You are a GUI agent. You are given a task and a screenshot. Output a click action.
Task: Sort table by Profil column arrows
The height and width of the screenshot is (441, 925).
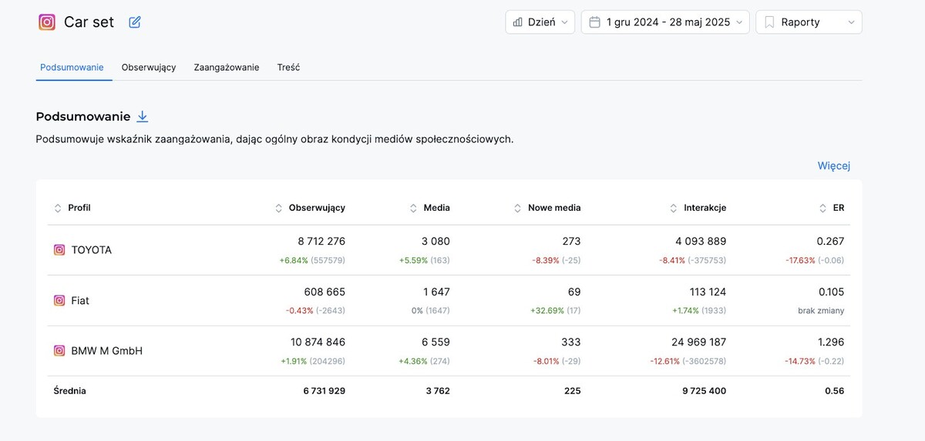tap(58, 208)
